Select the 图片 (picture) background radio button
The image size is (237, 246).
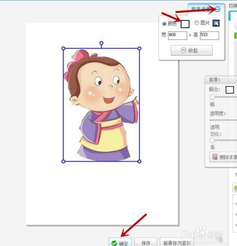[196, 23]
